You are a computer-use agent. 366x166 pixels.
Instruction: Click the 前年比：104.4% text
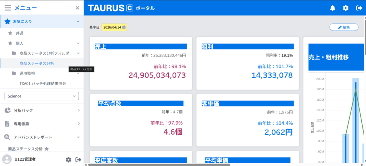(x=275, y=123)
